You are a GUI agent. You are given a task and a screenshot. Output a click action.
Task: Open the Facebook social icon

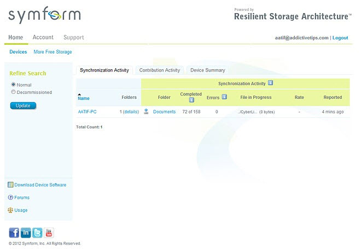tap(14, 233)
